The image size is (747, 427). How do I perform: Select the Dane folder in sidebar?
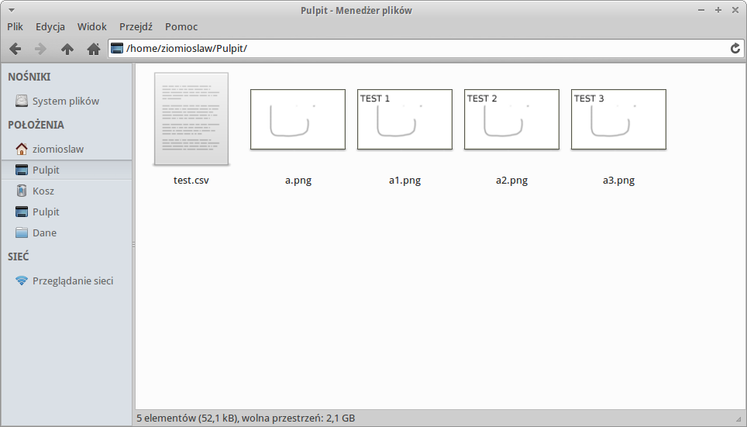pos(44,232)
